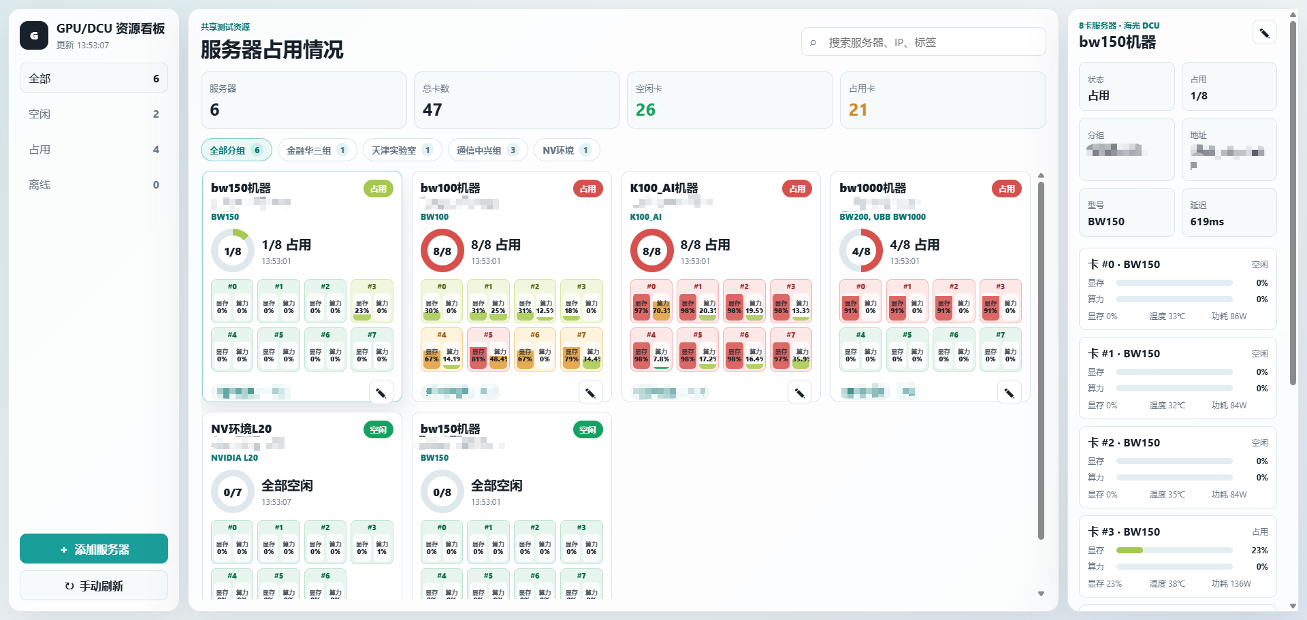
Task: Click the 1/8 usage ring on bw150机器
Action: (233, 251)
